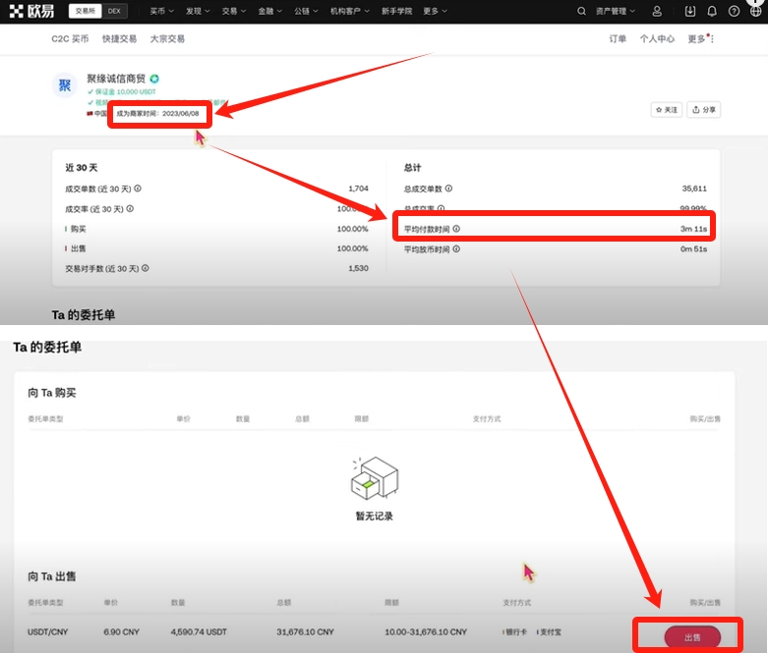Click the 支付宝 payment method tag
The image size is (768, 653).
[x=550, y=632]
